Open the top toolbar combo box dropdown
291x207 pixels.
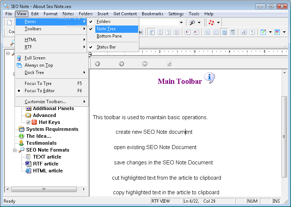181,23
